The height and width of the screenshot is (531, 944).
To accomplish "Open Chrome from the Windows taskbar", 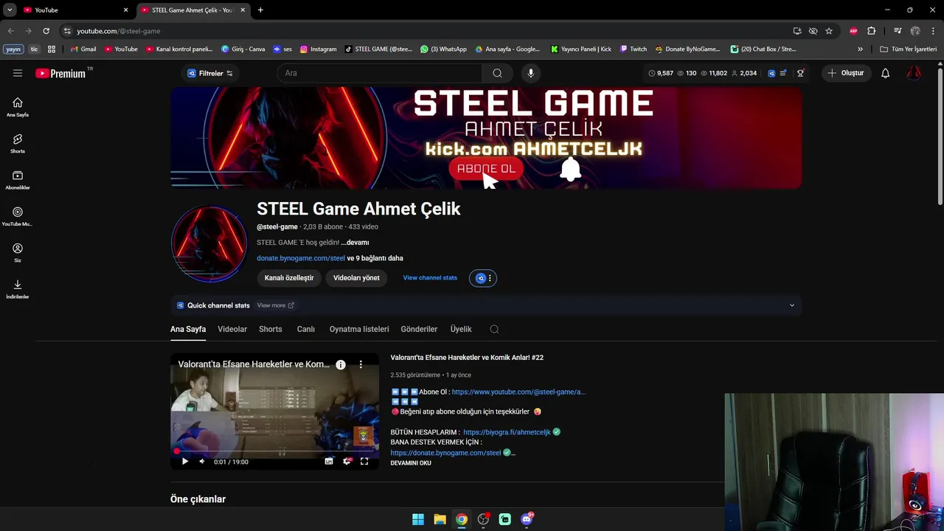I will 461,519.
